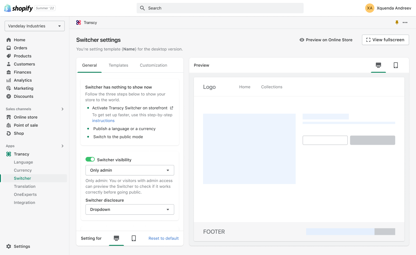Click the Home icon in sidebar
Image resolution: width=416 pixels, height=255 pixels.
tap(9, 40)
